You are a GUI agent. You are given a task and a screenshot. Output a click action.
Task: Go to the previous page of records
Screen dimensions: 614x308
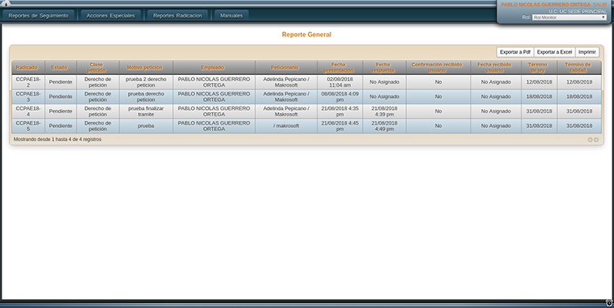coord(590,140)
